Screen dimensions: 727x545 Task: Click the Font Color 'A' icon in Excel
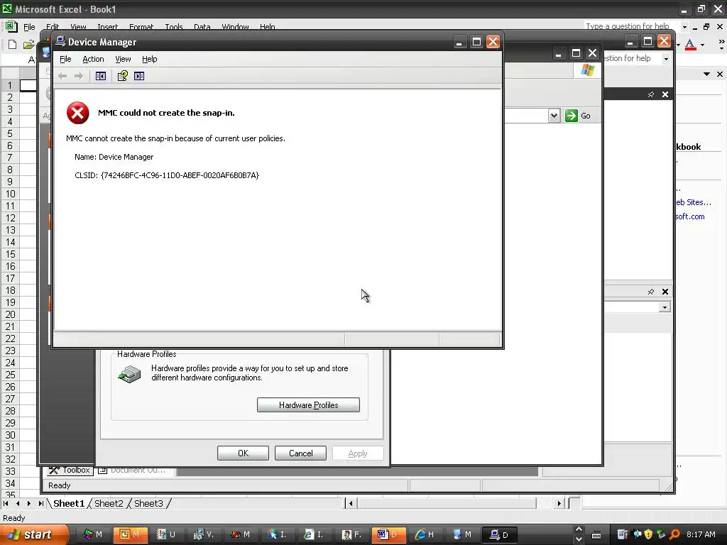coord(690,45)
